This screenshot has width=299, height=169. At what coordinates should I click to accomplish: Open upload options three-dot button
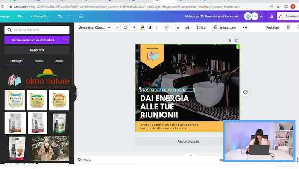pos(65,40)
